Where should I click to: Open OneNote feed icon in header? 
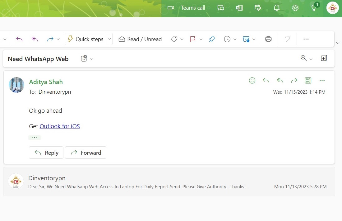[x=239, y=8]
